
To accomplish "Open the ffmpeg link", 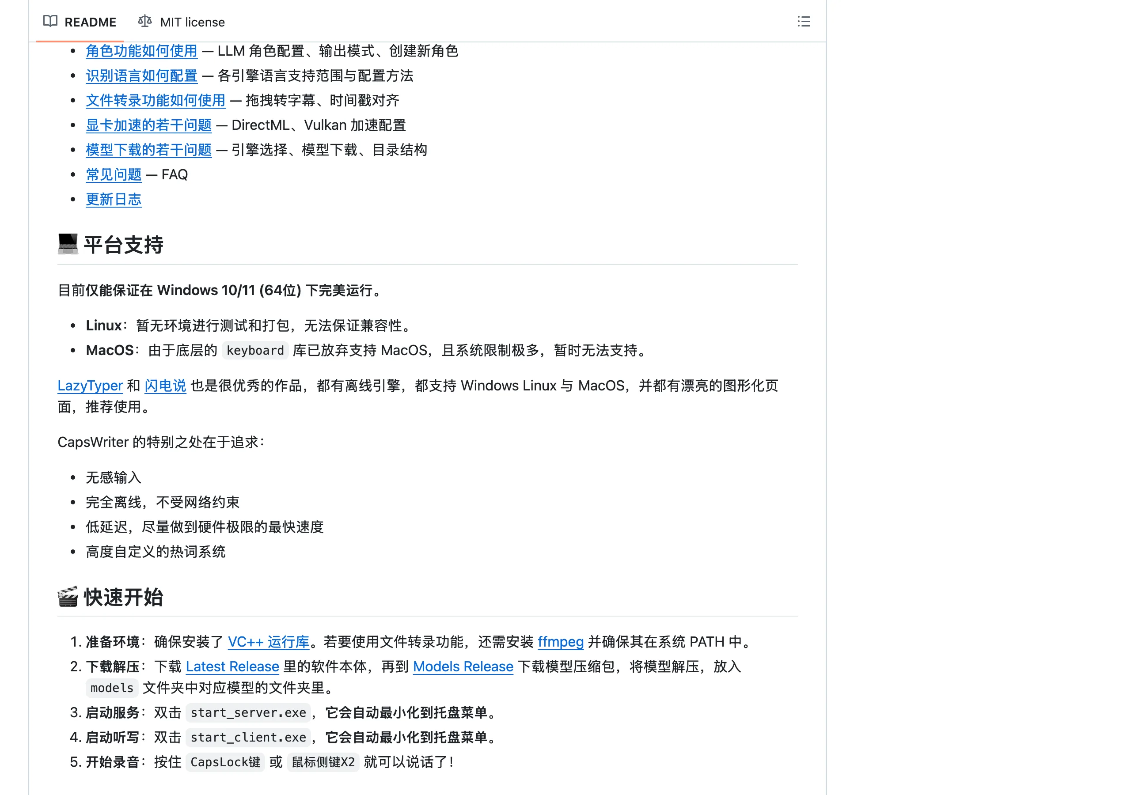I will tap(561, 642).
